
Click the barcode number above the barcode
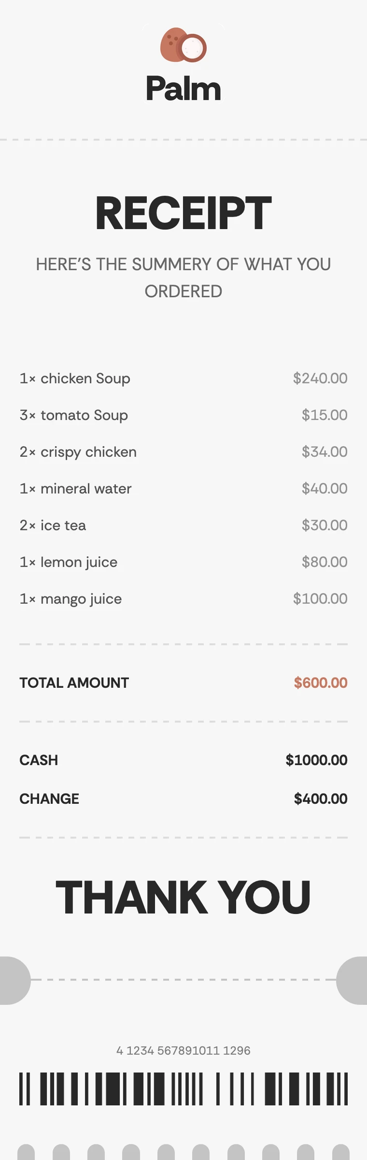pyautogui.click(x=183, y=1050)
